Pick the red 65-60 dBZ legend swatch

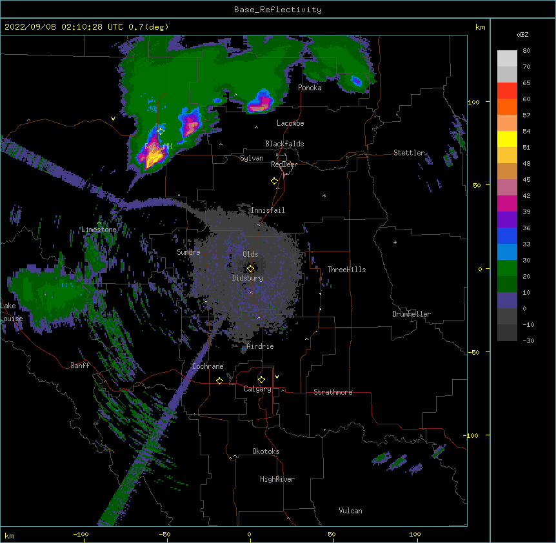coord(507,90)
